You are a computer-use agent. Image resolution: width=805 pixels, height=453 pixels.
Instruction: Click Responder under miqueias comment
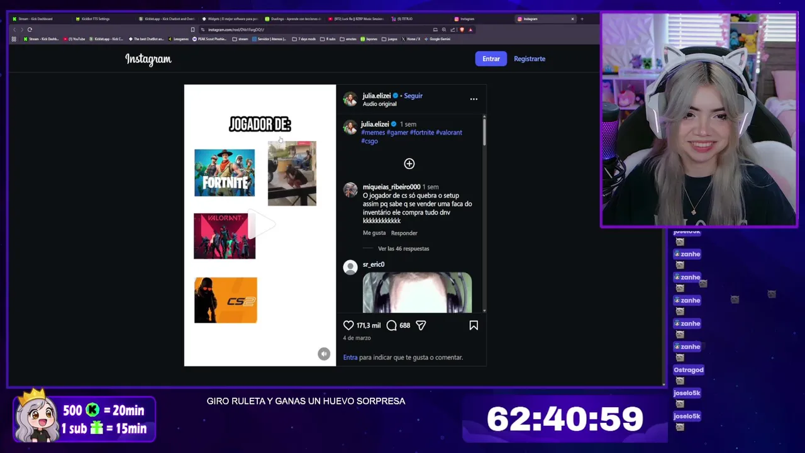(404, 233)
